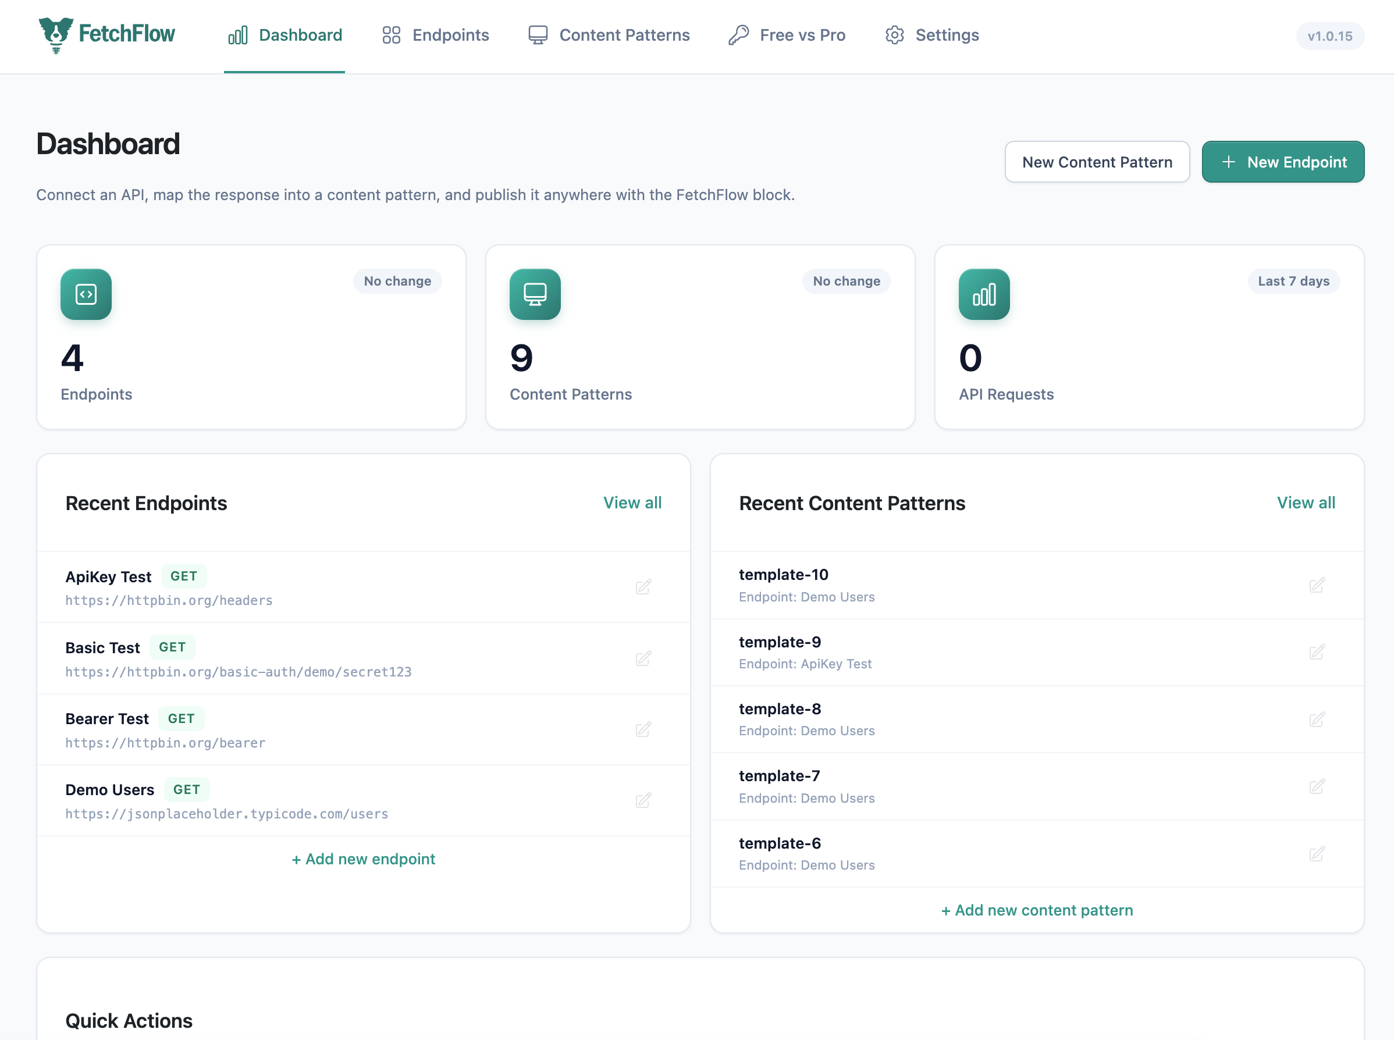Click the 4 Endpoints count
The width and height of the screenshot is (1394, 1040).
click(72, 358)
